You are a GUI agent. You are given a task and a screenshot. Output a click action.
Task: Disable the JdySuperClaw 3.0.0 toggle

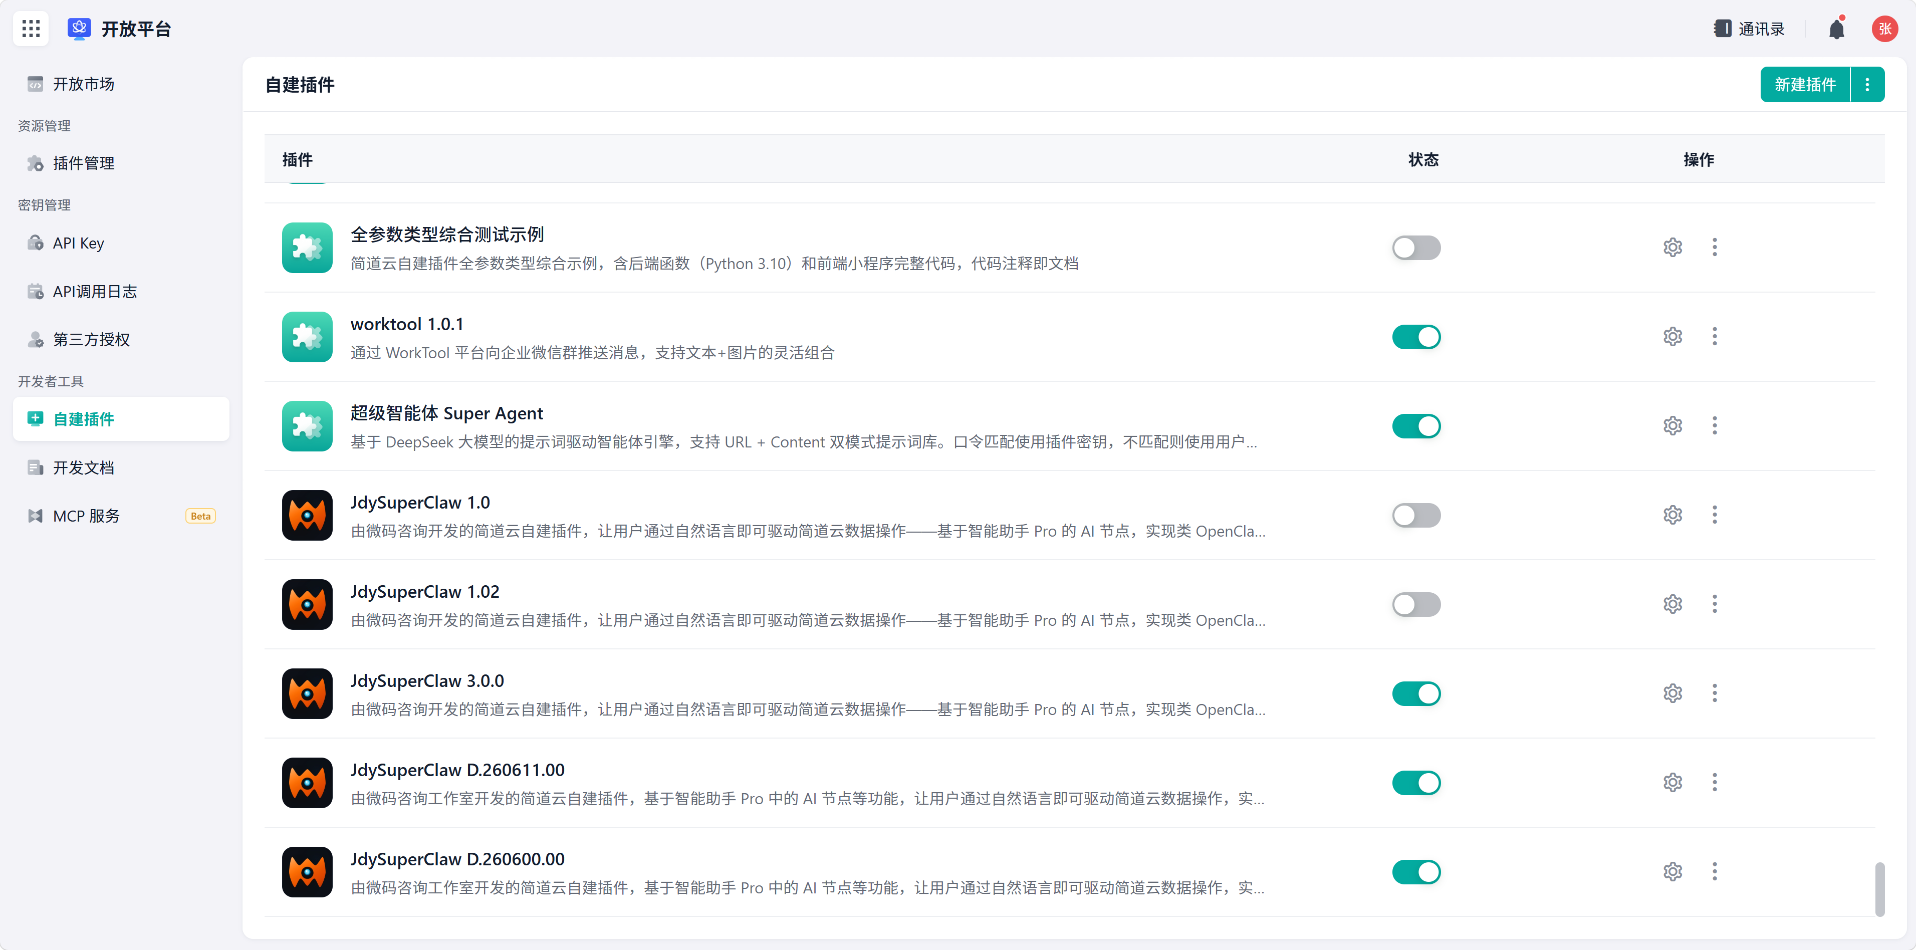coord(1416,694)
